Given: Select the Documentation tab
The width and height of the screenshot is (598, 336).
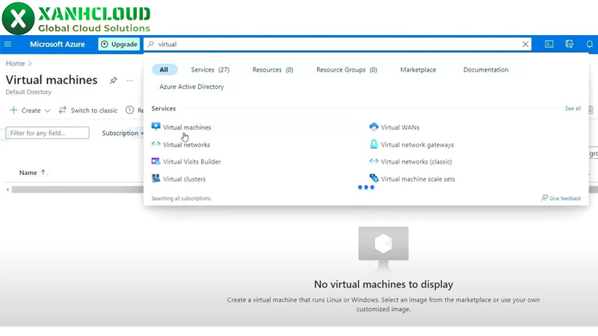Looking at the screenshot, I should pos(485,69).
